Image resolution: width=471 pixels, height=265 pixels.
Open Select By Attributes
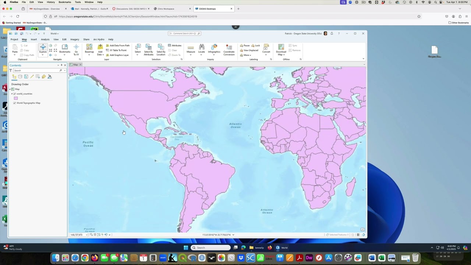click(x=149, y=50)
